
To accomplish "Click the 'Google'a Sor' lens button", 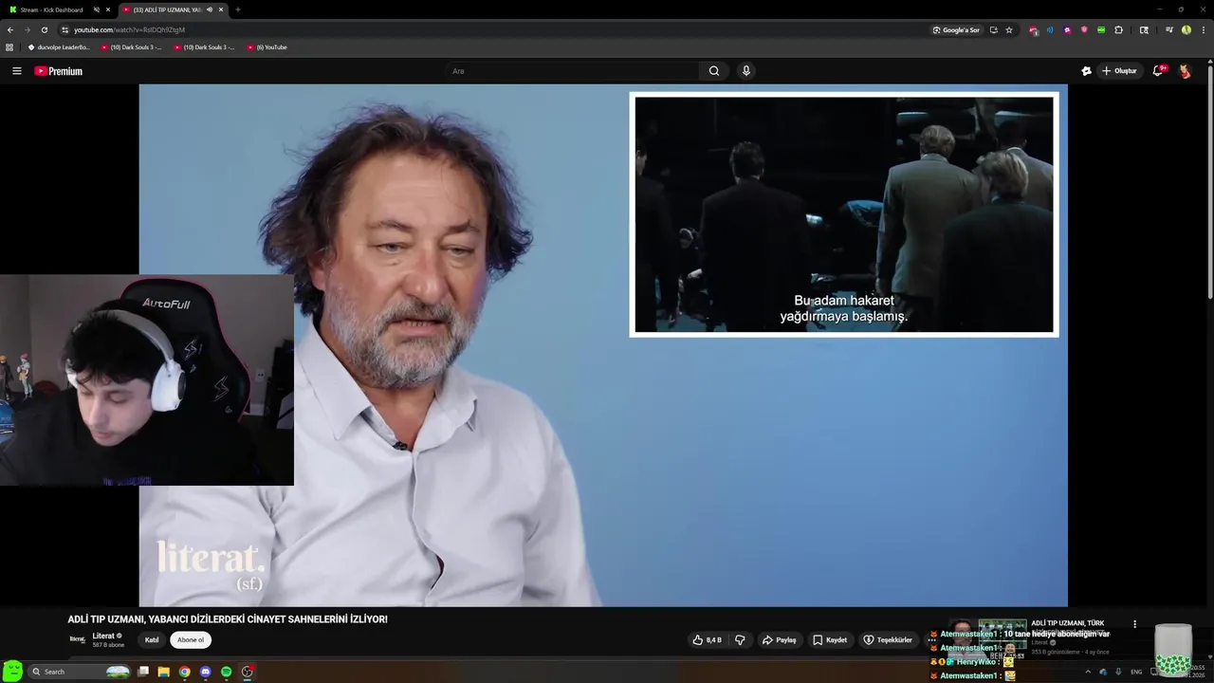I will coord(956,29).
